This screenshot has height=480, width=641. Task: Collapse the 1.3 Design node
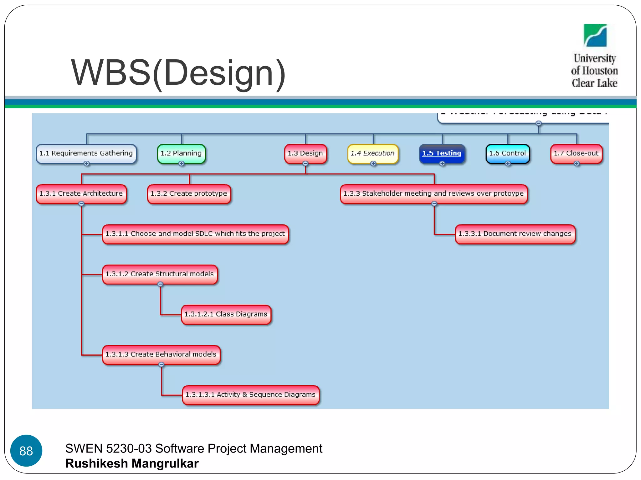305,163
